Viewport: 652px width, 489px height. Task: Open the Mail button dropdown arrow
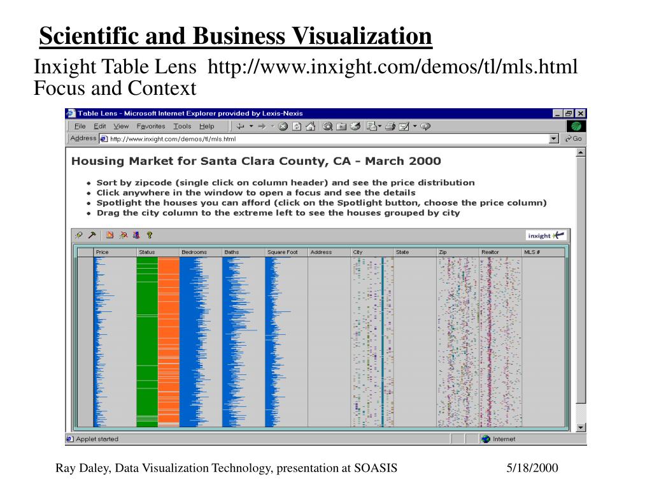379,127
